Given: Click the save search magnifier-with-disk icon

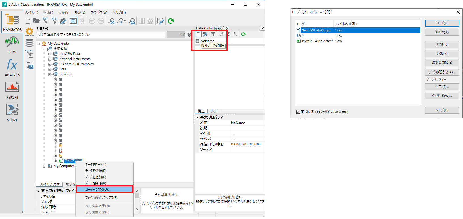Looking at the screenshot, I should tap(131, 21).
